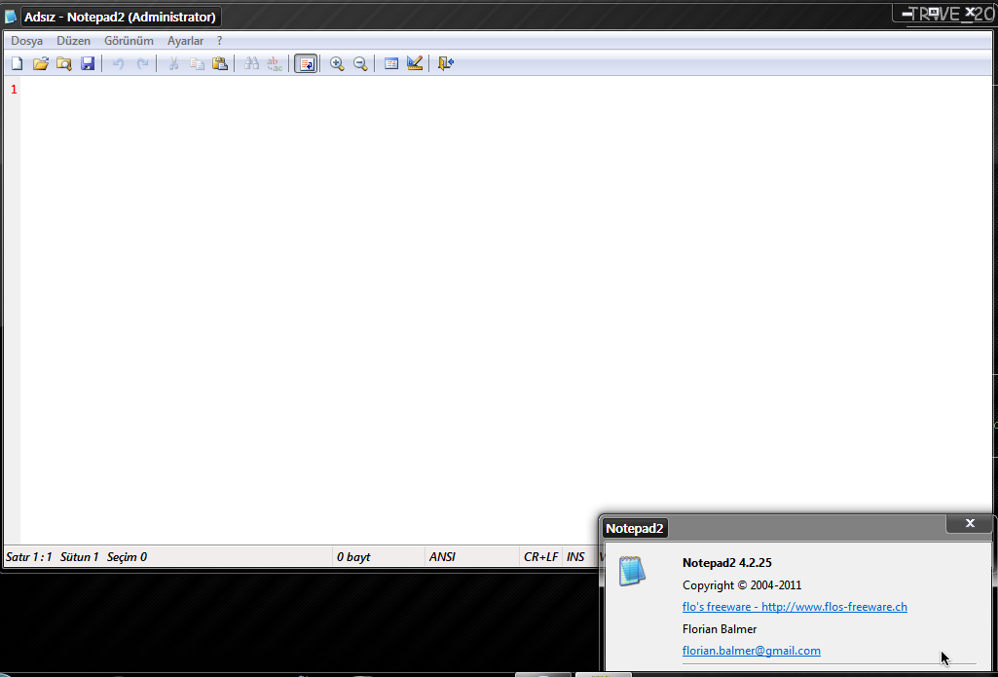Click line number 1 in the editor margin
This screenshot has height=677, width=998.
[14, 90]
